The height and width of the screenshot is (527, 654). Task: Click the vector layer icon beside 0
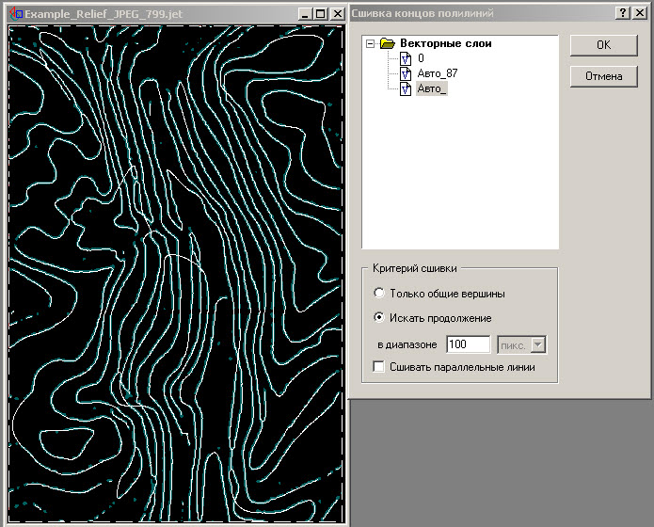(406, 59)
